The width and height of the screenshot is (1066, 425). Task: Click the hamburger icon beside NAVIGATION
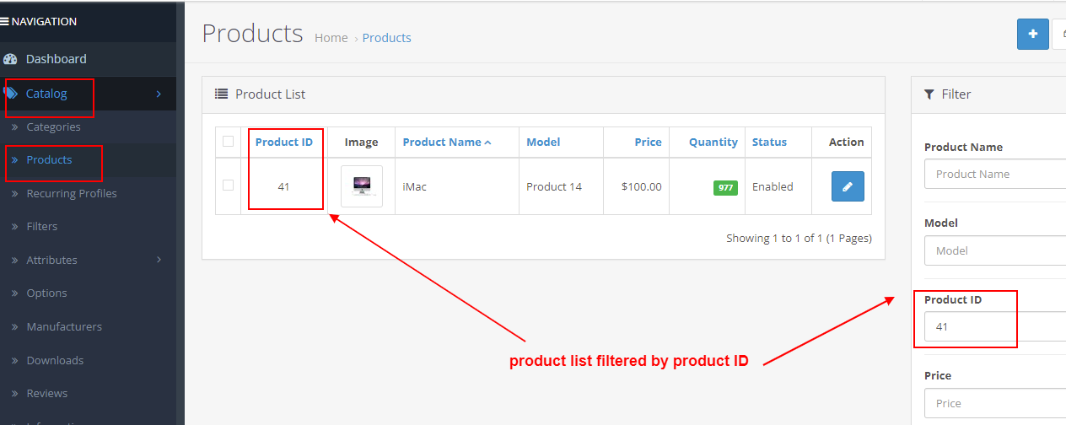5,22
